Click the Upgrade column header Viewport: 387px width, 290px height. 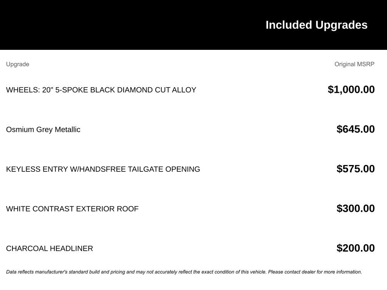click(17, 64)
